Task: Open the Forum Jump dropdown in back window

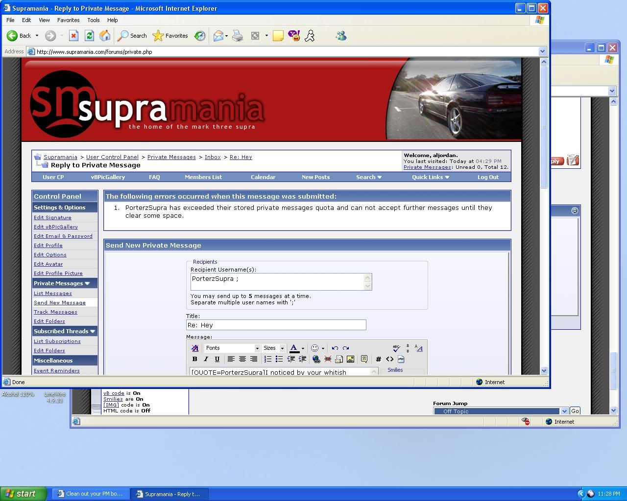Action: click(x=564, y=411)
